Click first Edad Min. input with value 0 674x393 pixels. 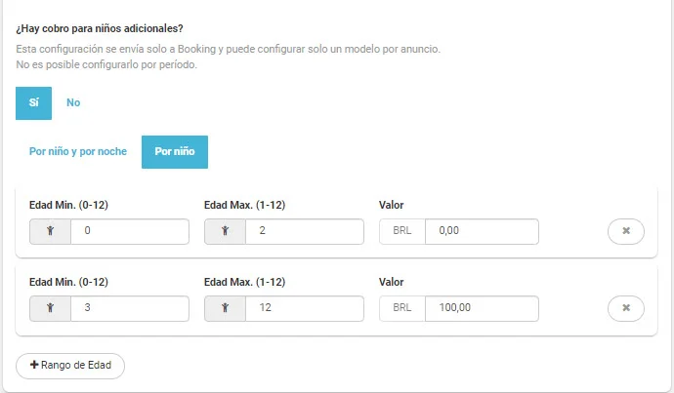(129, 232)
